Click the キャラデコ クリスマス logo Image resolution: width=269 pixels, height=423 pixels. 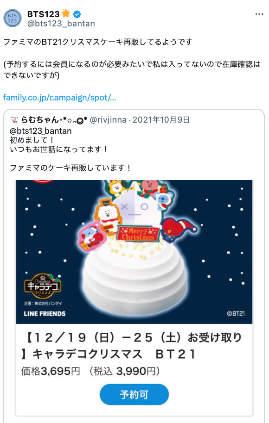click(43, 285)
